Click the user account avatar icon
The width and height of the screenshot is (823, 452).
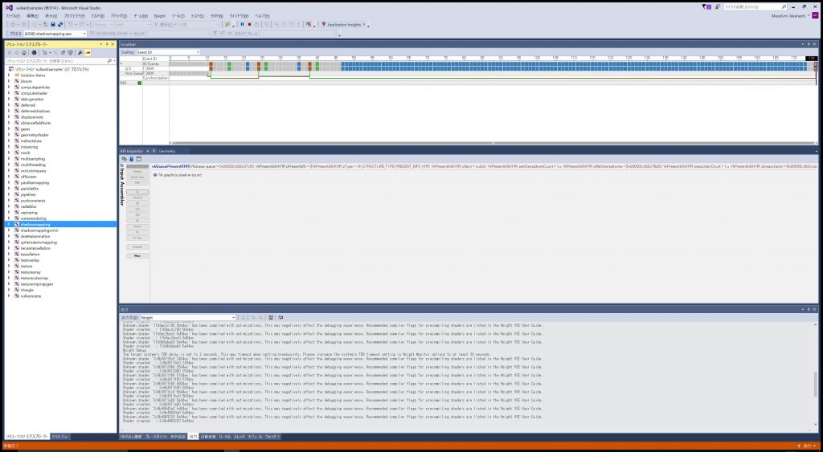815,16
